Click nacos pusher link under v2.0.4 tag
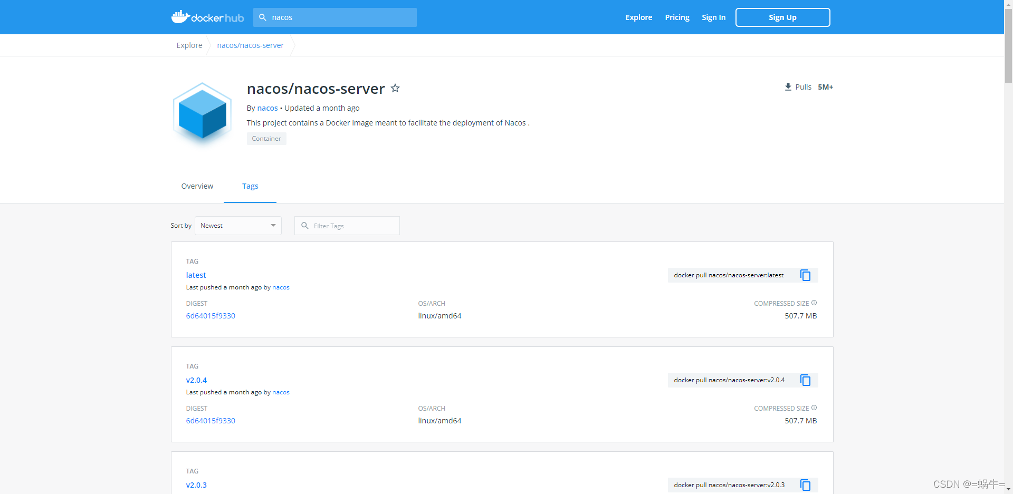This screenshot has height=494, width=1013. (281, 392)
